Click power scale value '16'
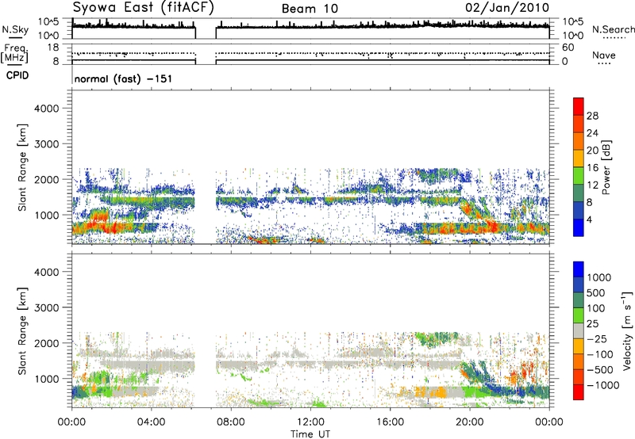 coord(592,168)
